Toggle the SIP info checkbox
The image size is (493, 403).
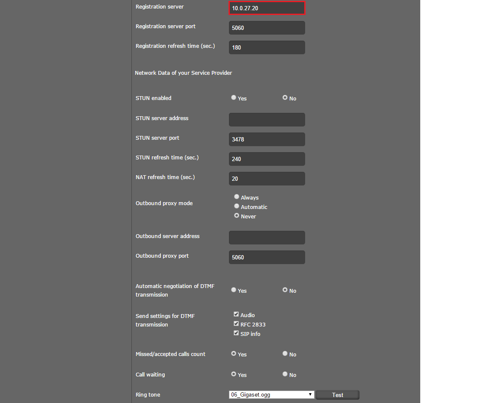(x=236, y=333)
